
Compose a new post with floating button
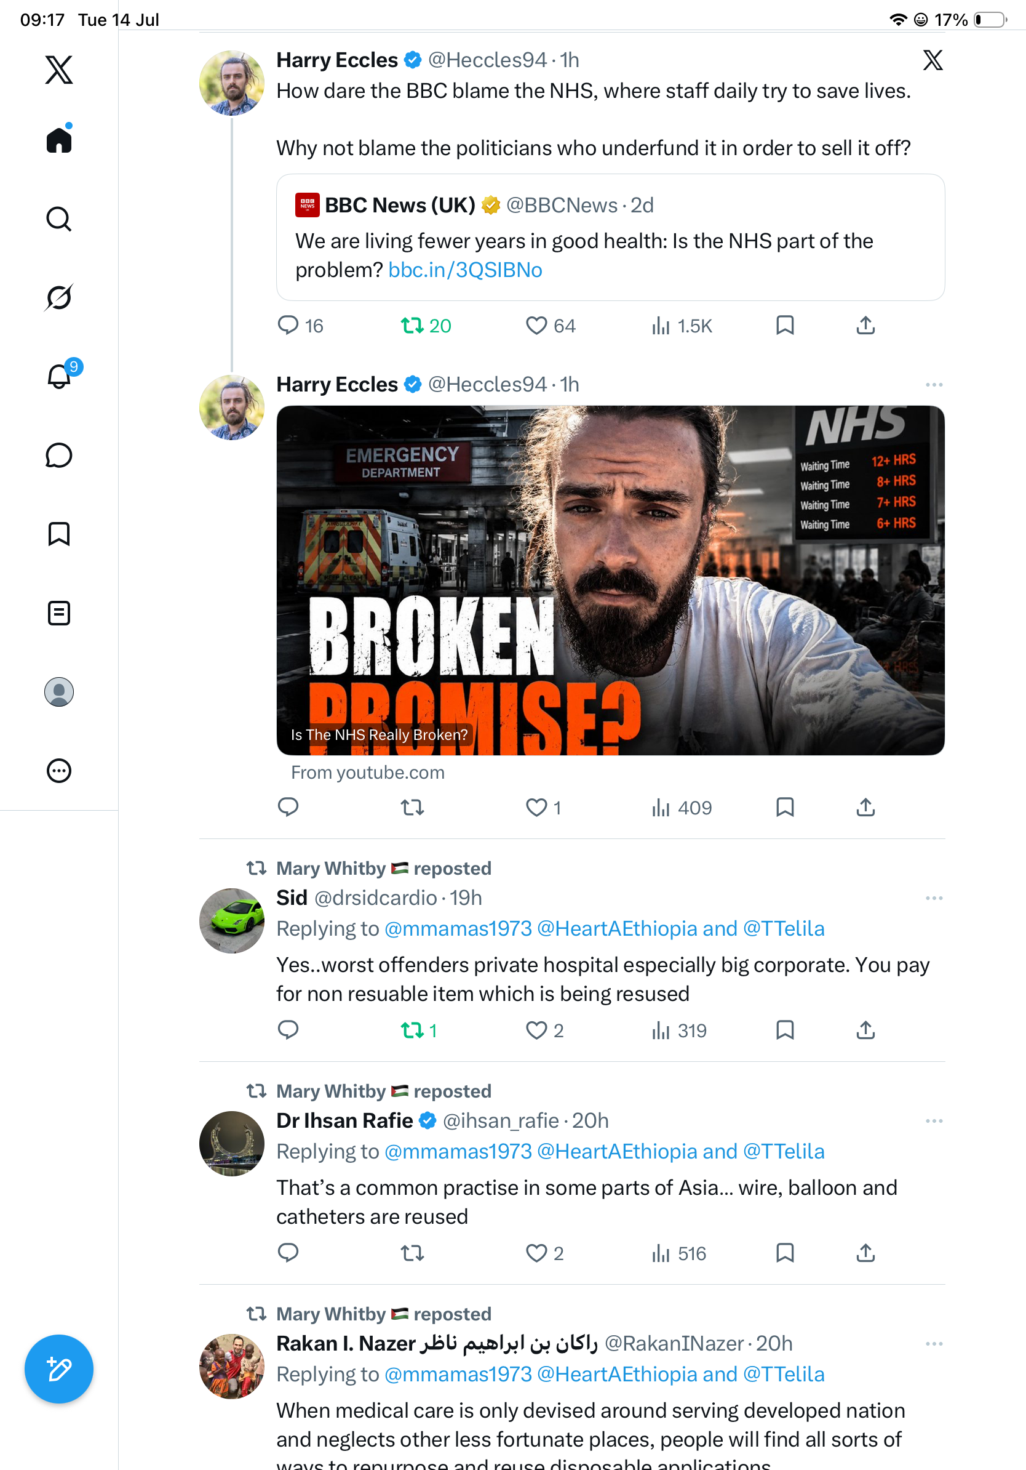59,1369
